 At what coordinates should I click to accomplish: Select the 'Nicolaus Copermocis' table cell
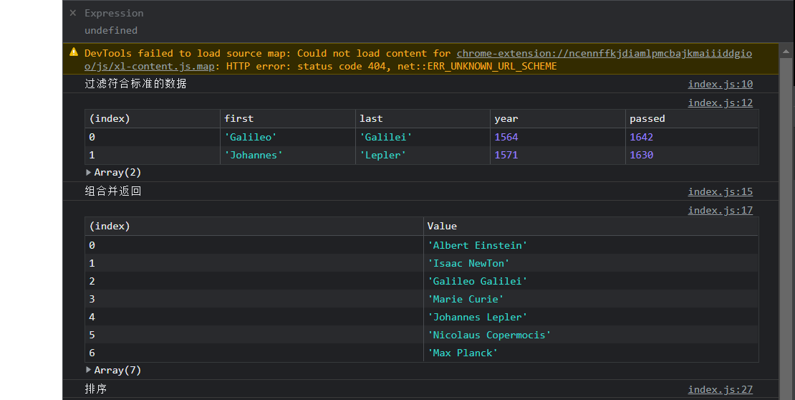click(489, 335)
